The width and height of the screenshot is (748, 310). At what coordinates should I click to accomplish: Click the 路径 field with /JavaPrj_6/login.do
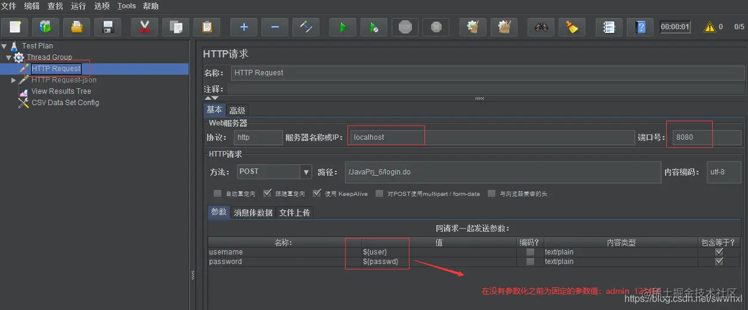click(503, 172)
